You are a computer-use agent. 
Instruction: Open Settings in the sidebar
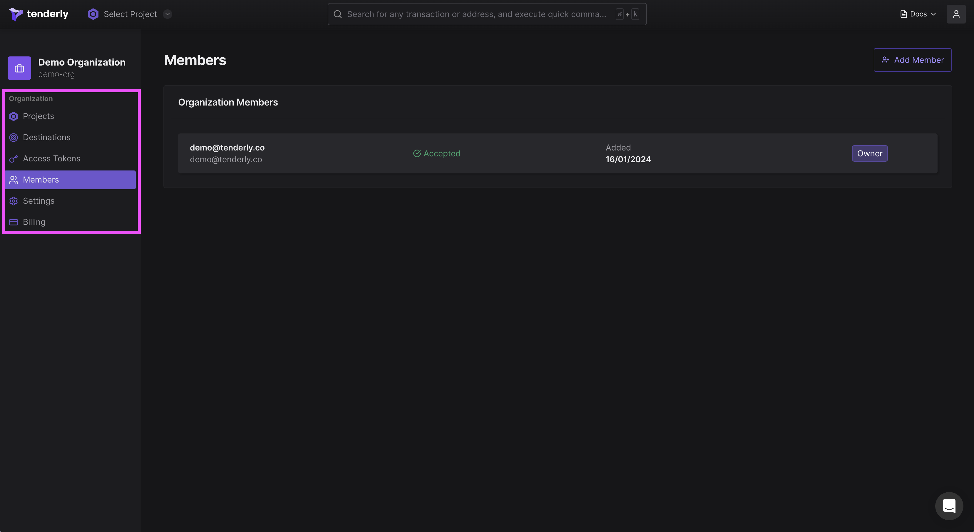[x=70, y=201]
